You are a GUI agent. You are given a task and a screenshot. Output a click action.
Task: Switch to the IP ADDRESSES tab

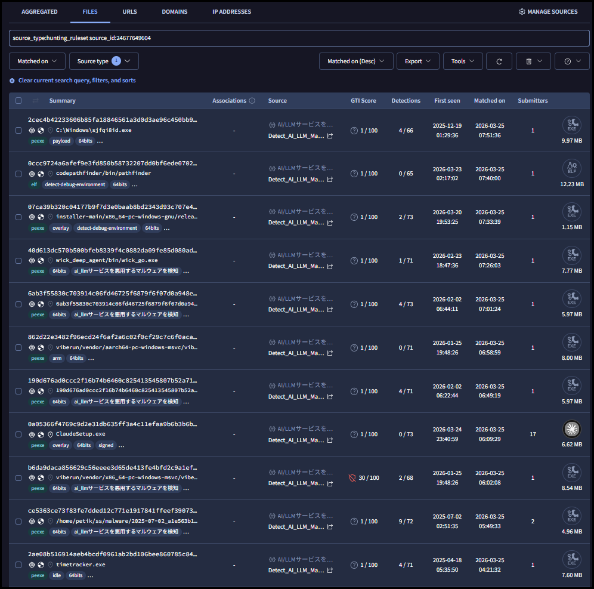click(231, 12)
